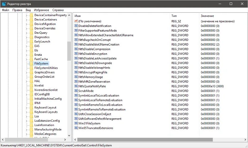Select the Keyboard Layouts key
This screenshot has width=248, height=148.
(x=46, y=112)
